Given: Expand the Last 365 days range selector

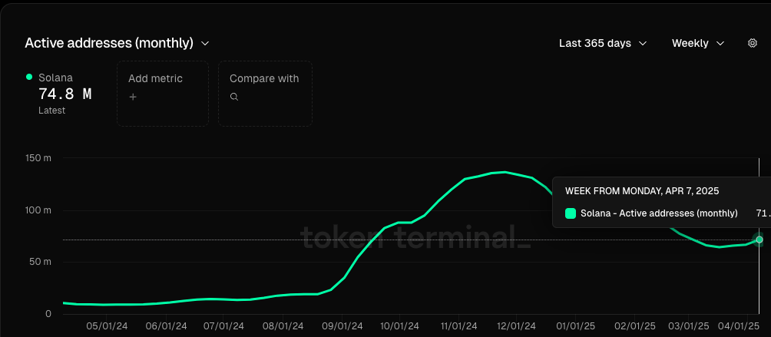Looking at the screenshot, I should (603, 43).
